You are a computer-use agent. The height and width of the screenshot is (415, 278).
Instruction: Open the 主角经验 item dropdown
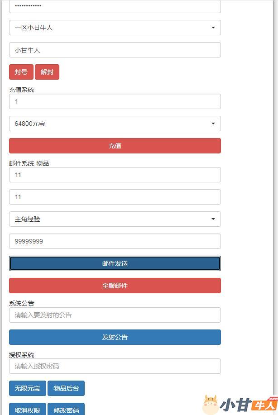(x=115, y=219)
